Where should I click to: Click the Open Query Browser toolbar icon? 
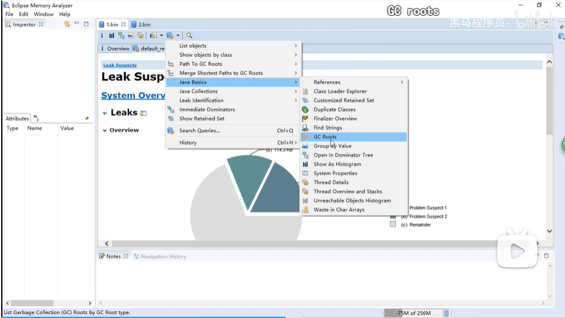pyautogui.click(x=170, y=35)
